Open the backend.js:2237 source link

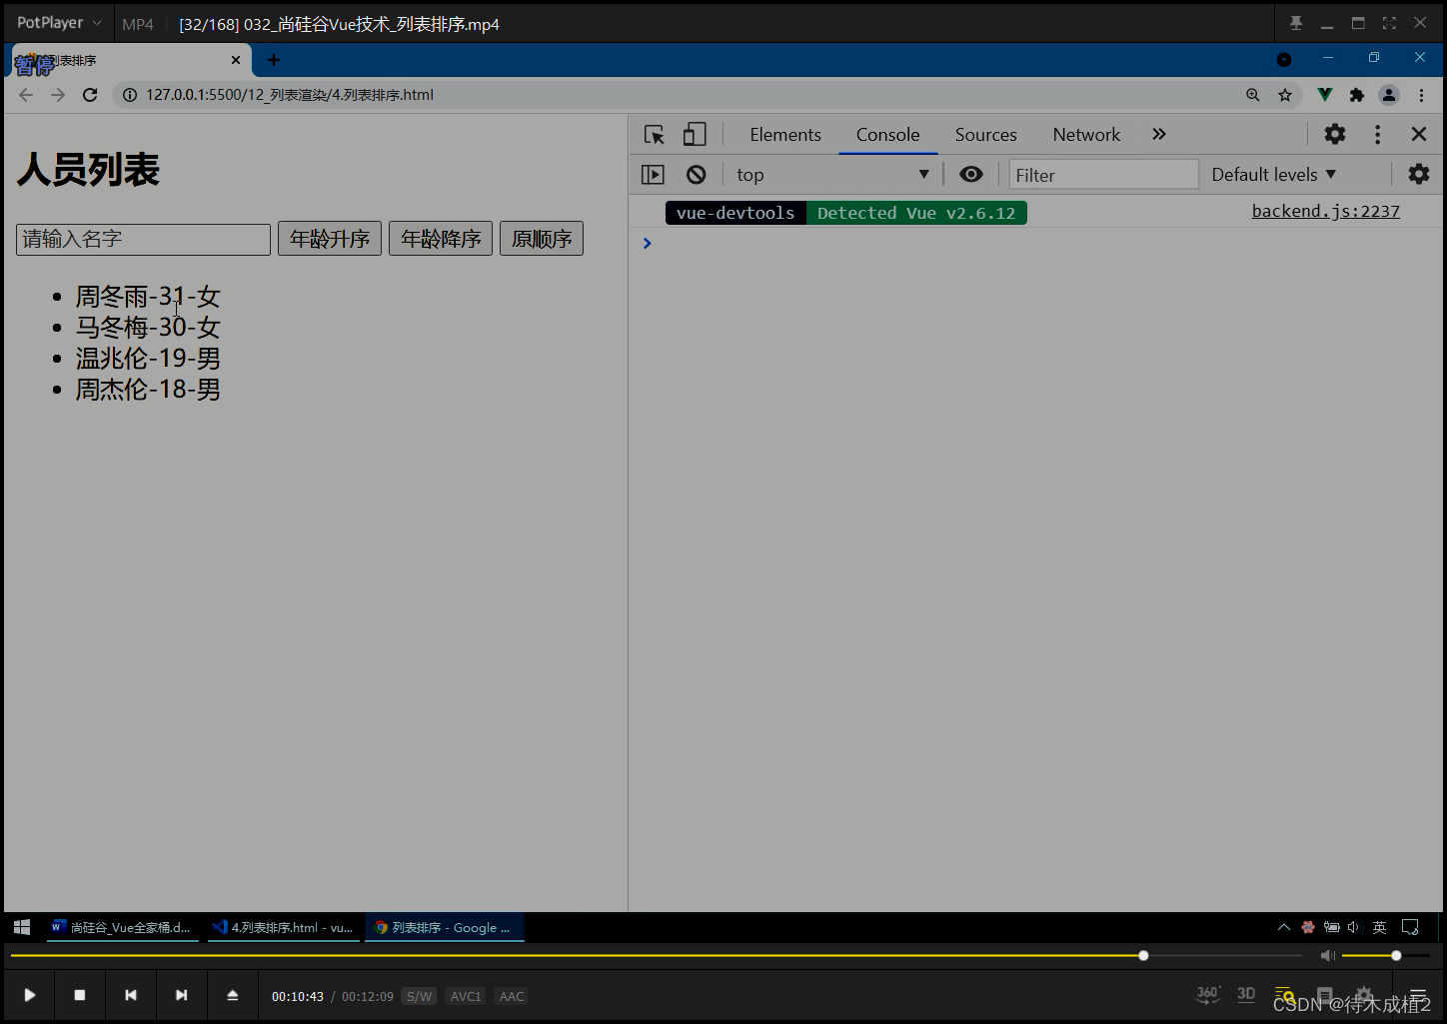(1326, 212)
